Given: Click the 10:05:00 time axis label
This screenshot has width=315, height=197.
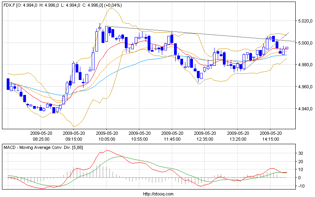Looking at the screenshot, I should coord(107,139).
